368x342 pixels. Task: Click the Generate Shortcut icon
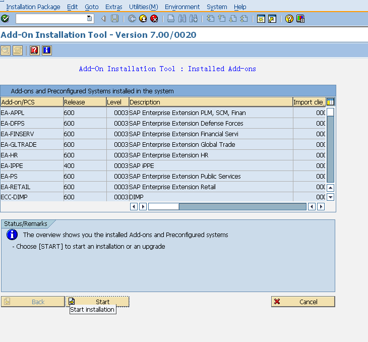coord(272,19)
